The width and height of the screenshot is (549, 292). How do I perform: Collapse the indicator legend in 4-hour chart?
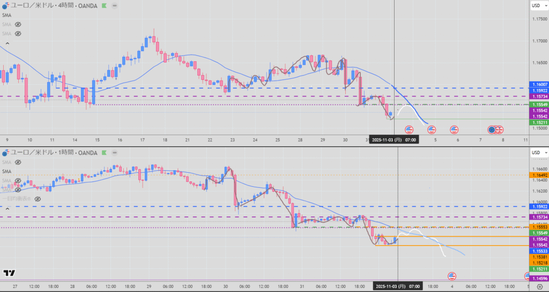pyautogui.click(x=8, y=42)
